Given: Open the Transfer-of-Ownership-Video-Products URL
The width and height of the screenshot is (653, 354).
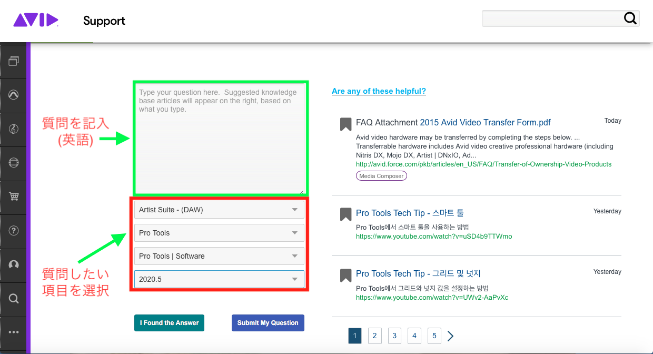Looking at the screenshot, I should click(484, 164).
